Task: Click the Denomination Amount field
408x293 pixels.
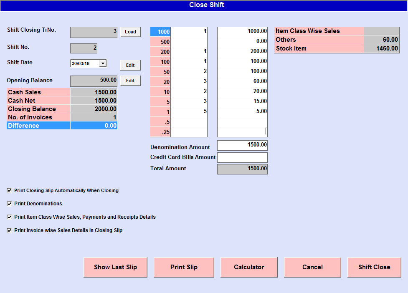Action: (242, 145)
